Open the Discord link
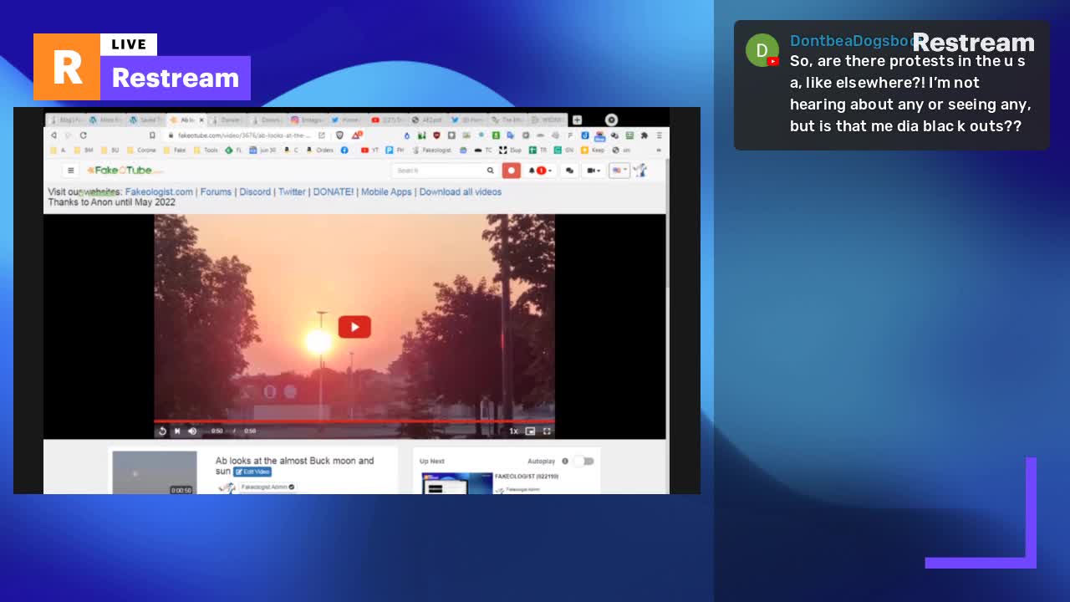1070x602 pixels. tap(255, 192)
